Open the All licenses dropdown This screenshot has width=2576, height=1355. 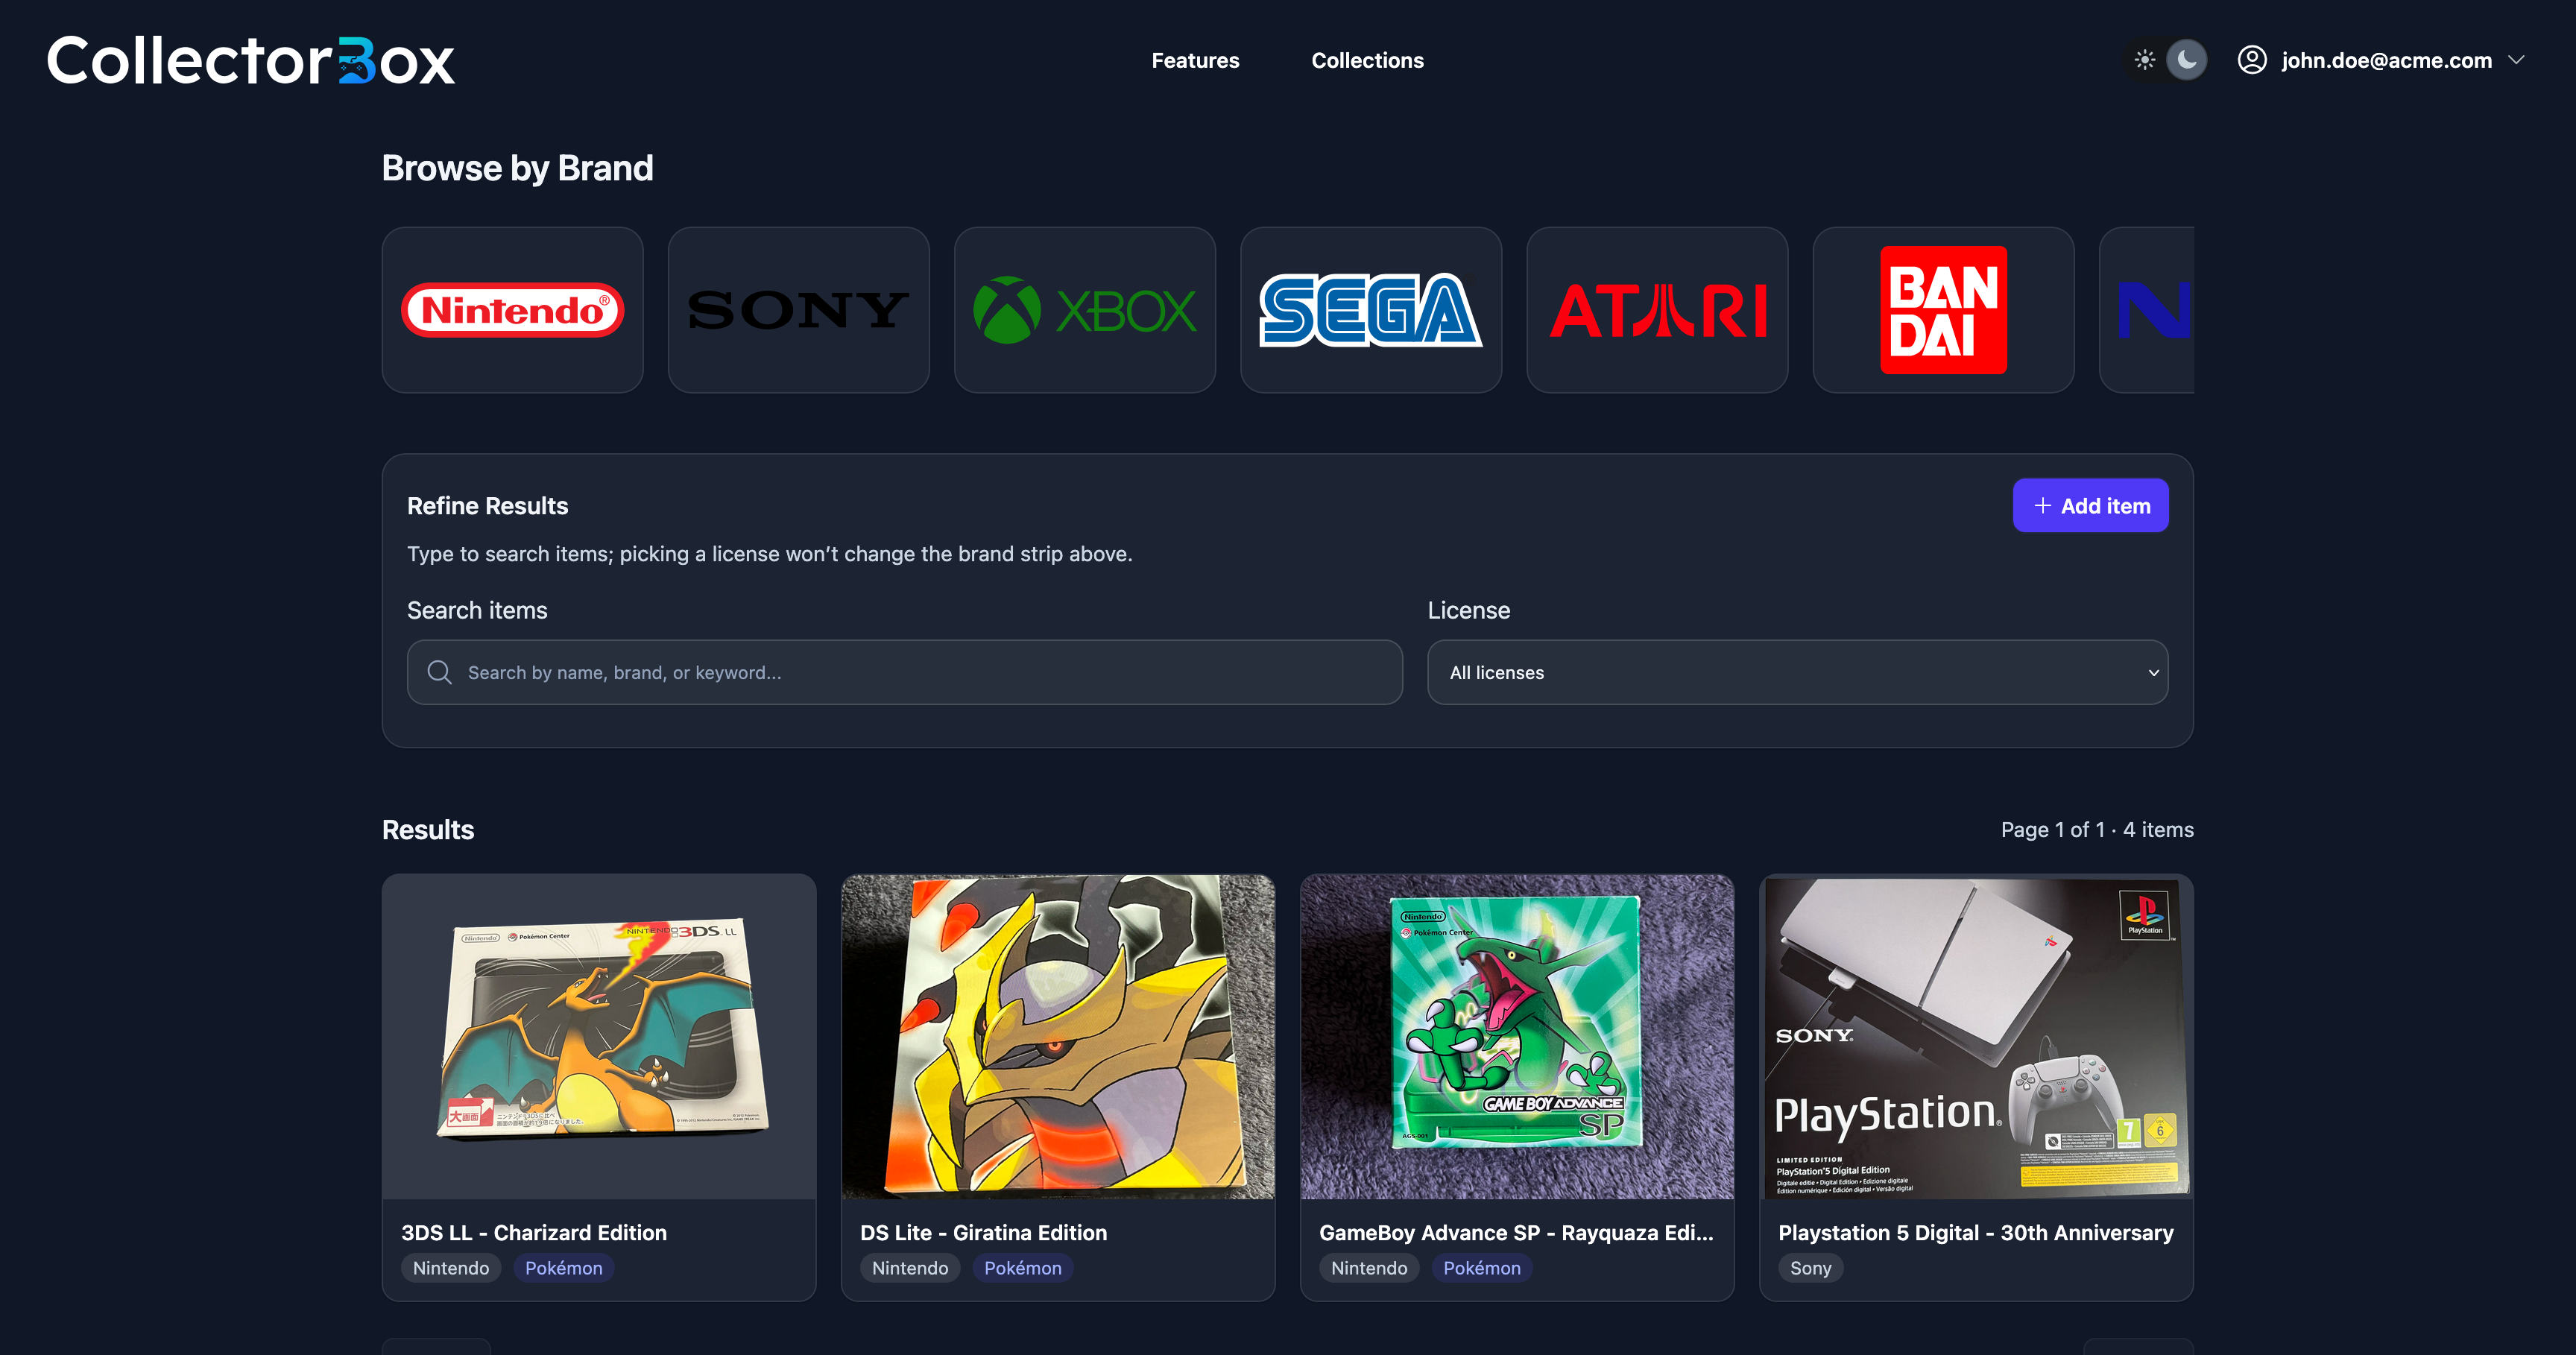click(x=1797, y=672)
